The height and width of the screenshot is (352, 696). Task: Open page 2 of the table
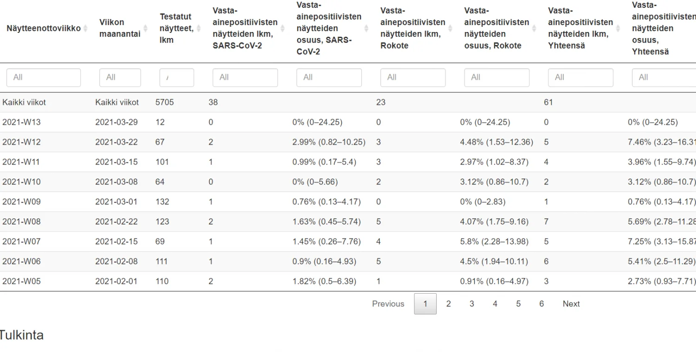(448, 304)
